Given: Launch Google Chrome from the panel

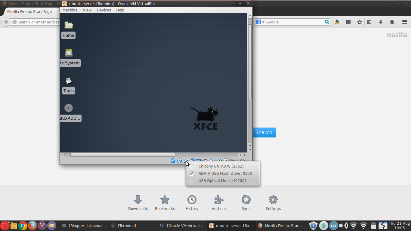Looking at the screenshot, I should (x=23, y=226).
